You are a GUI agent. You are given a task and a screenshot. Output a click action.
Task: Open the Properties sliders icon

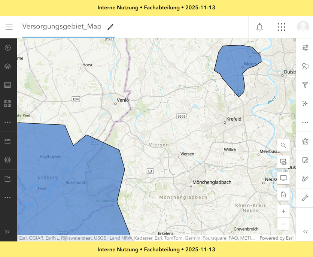point(305,48)
